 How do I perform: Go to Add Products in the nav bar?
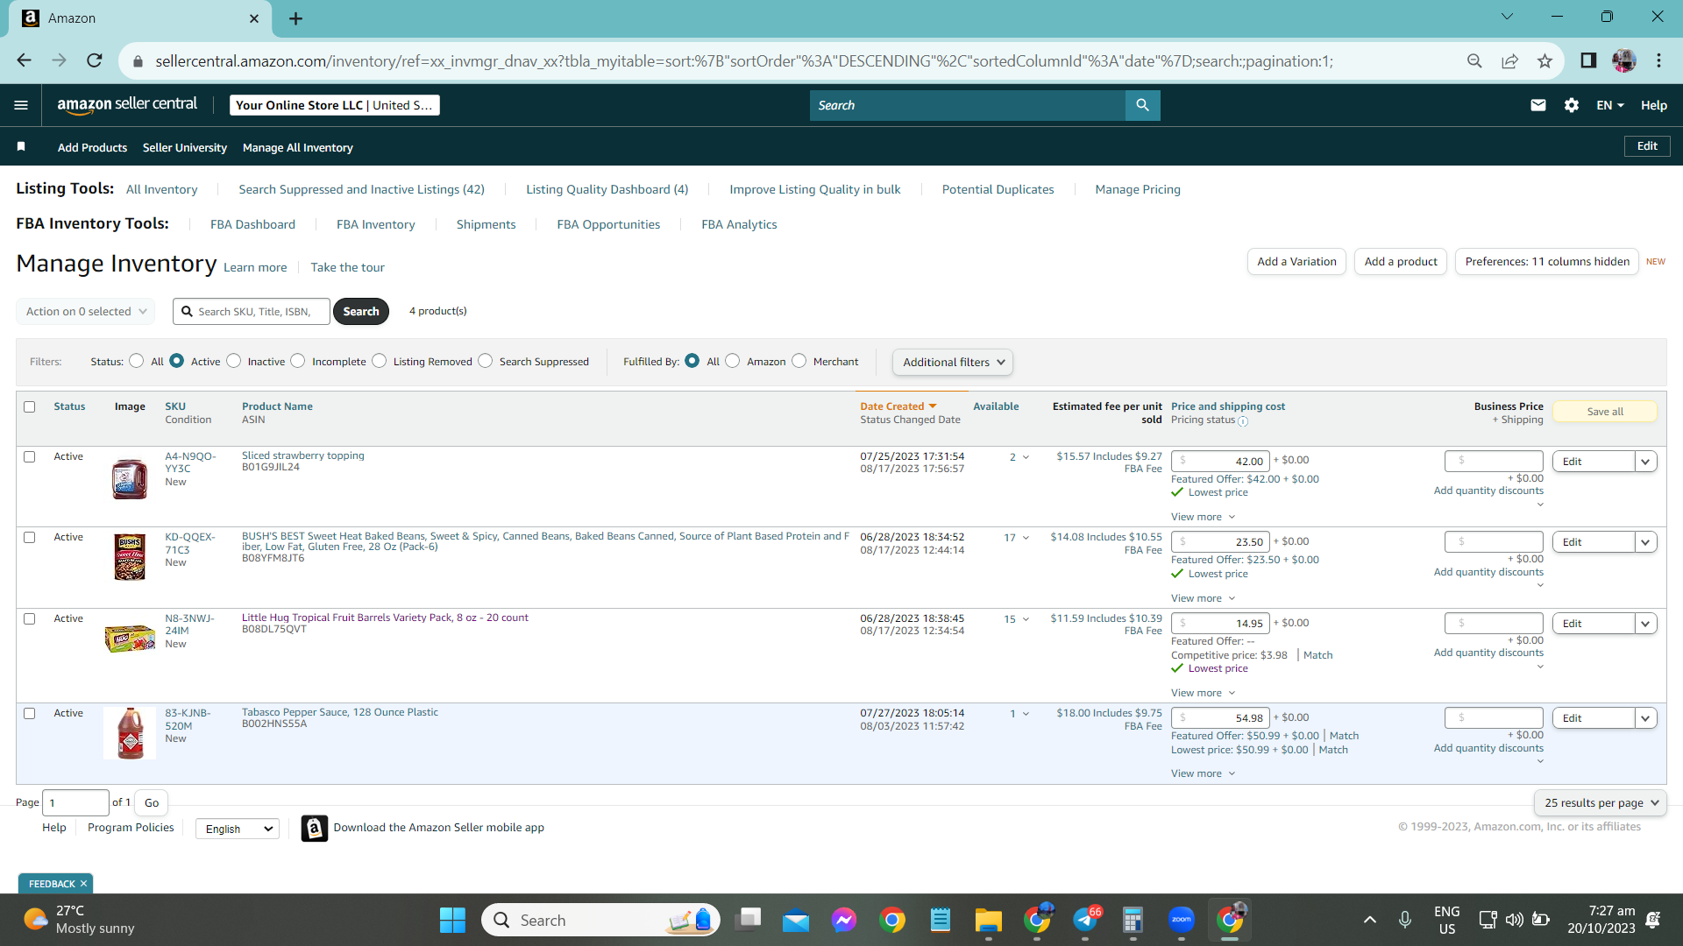(x=92, y=147)
